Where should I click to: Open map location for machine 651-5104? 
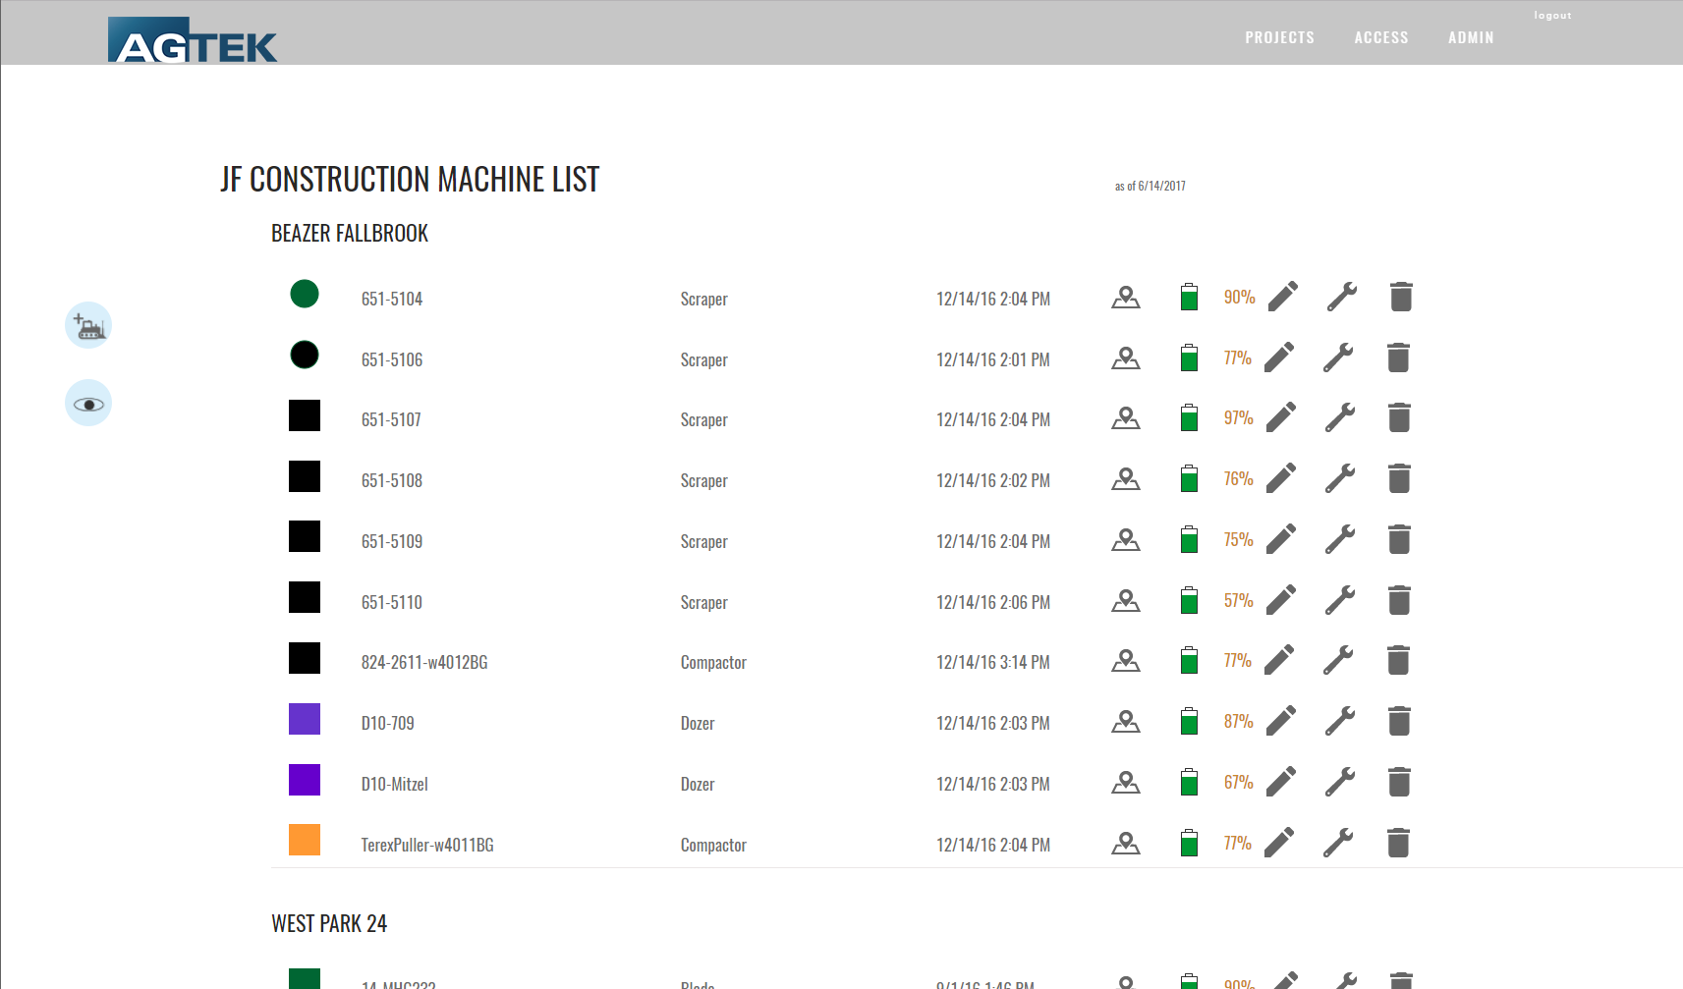(1126, 298)
